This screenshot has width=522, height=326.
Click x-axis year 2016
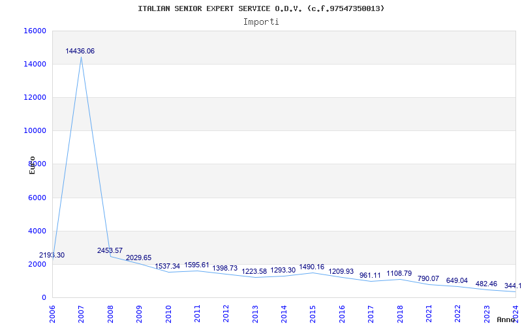(342, 314)
